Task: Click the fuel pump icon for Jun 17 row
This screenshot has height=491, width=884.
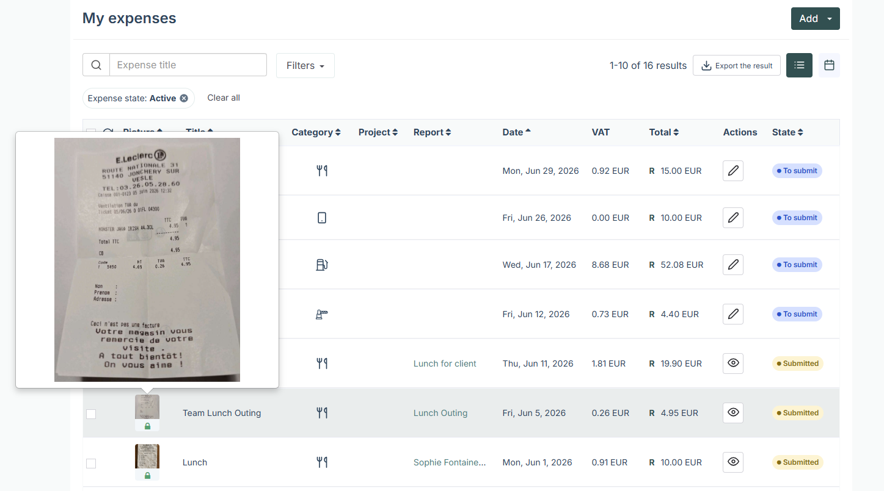Action: point(322,265)
